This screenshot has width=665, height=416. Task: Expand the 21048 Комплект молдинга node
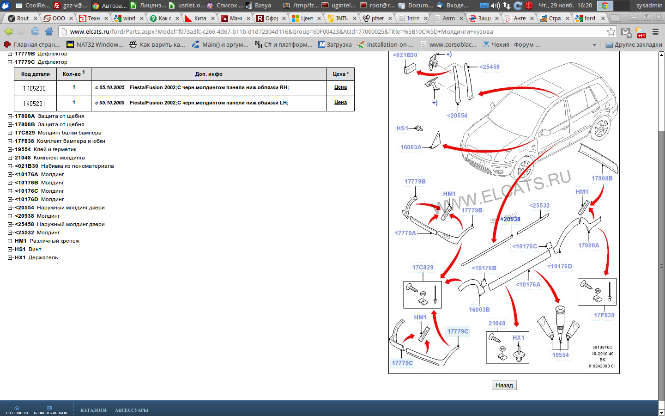click(x=10, y=158)
